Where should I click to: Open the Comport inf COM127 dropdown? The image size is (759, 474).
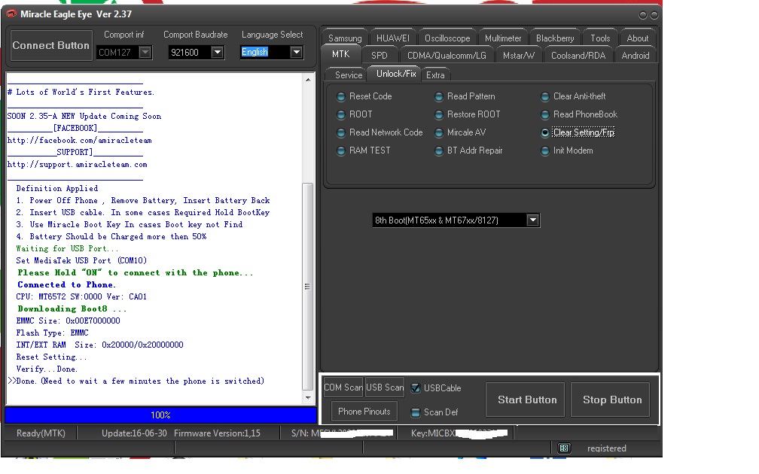coord(145,52)
